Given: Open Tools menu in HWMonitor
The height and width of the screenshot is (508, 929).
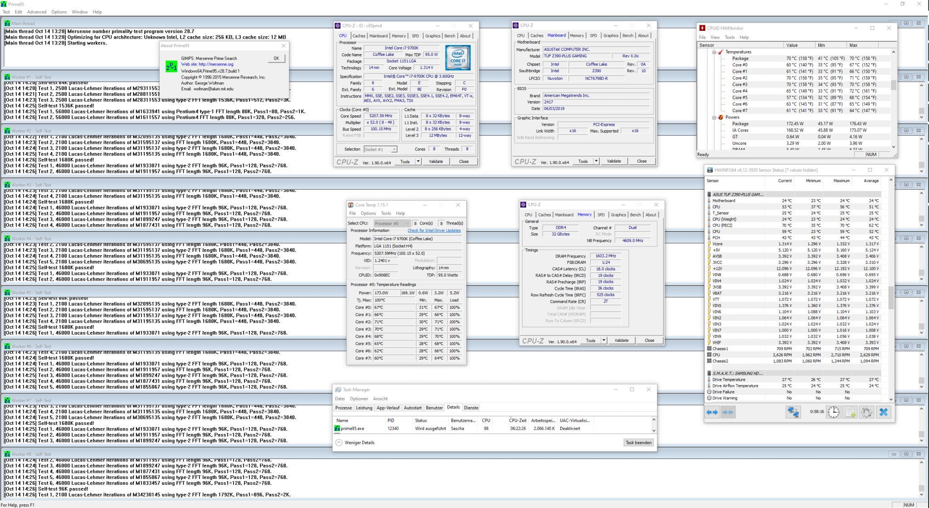Looking at the screenshot, I should (729, 37).
